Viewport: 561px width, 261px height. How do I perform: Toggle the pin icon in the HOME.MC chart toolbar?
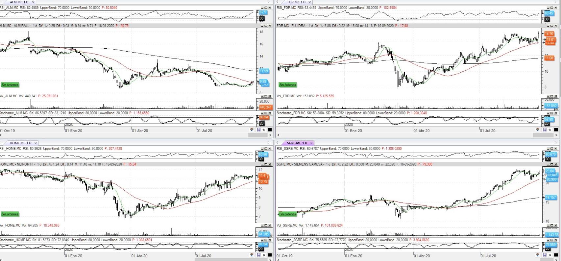[x=264, y=255]
